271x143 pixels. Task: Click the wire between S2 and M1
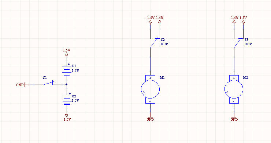(x=150, y=59)
